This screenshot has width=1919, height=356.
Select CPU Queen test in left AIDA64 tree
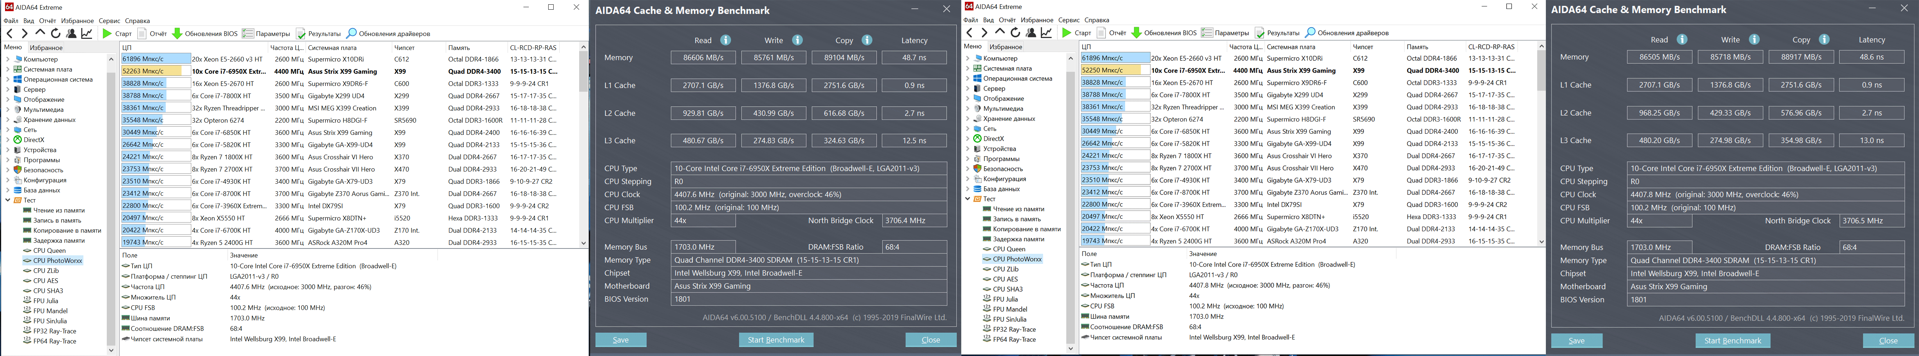click(50, 251)
